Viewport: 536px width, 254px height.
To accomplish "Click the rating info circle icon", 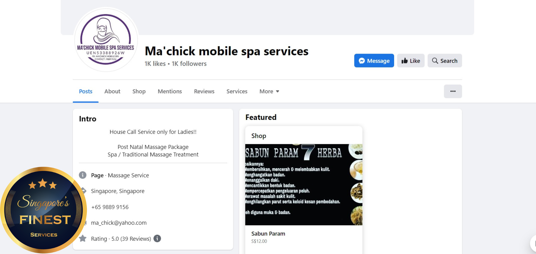I will pyautogui.click(x=157, y=238).
